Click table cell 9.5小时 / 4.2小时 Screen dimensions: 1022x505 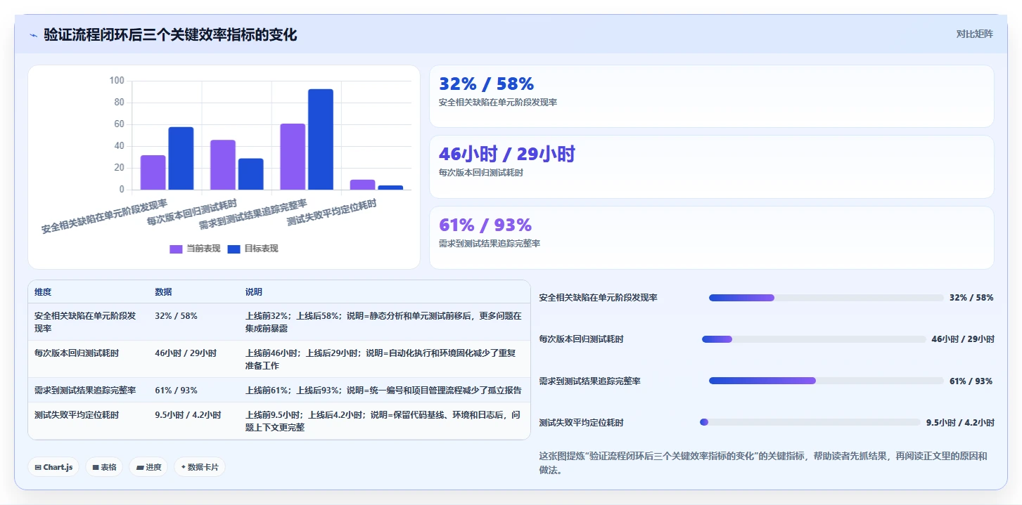(x=188, y=415)
